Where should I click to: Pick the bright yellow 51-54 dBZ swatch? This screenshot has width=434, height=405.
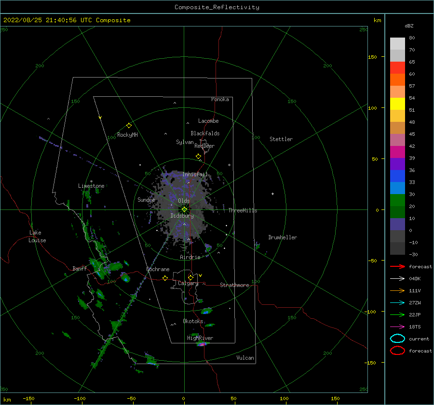[397, 104]
